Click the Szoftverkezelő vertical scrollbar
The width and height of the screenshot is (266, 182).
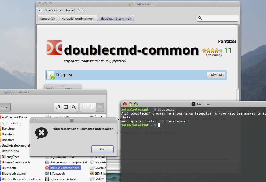point(237,57)
